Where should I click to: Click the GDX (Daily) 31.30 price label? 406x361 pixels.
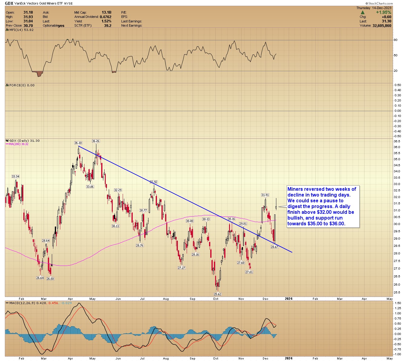tap(24, 141)
